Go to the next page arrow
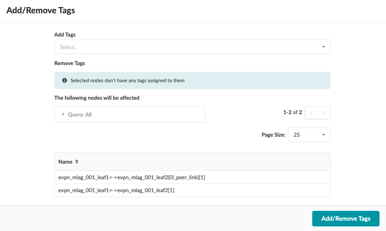 [x=324, y=113]
